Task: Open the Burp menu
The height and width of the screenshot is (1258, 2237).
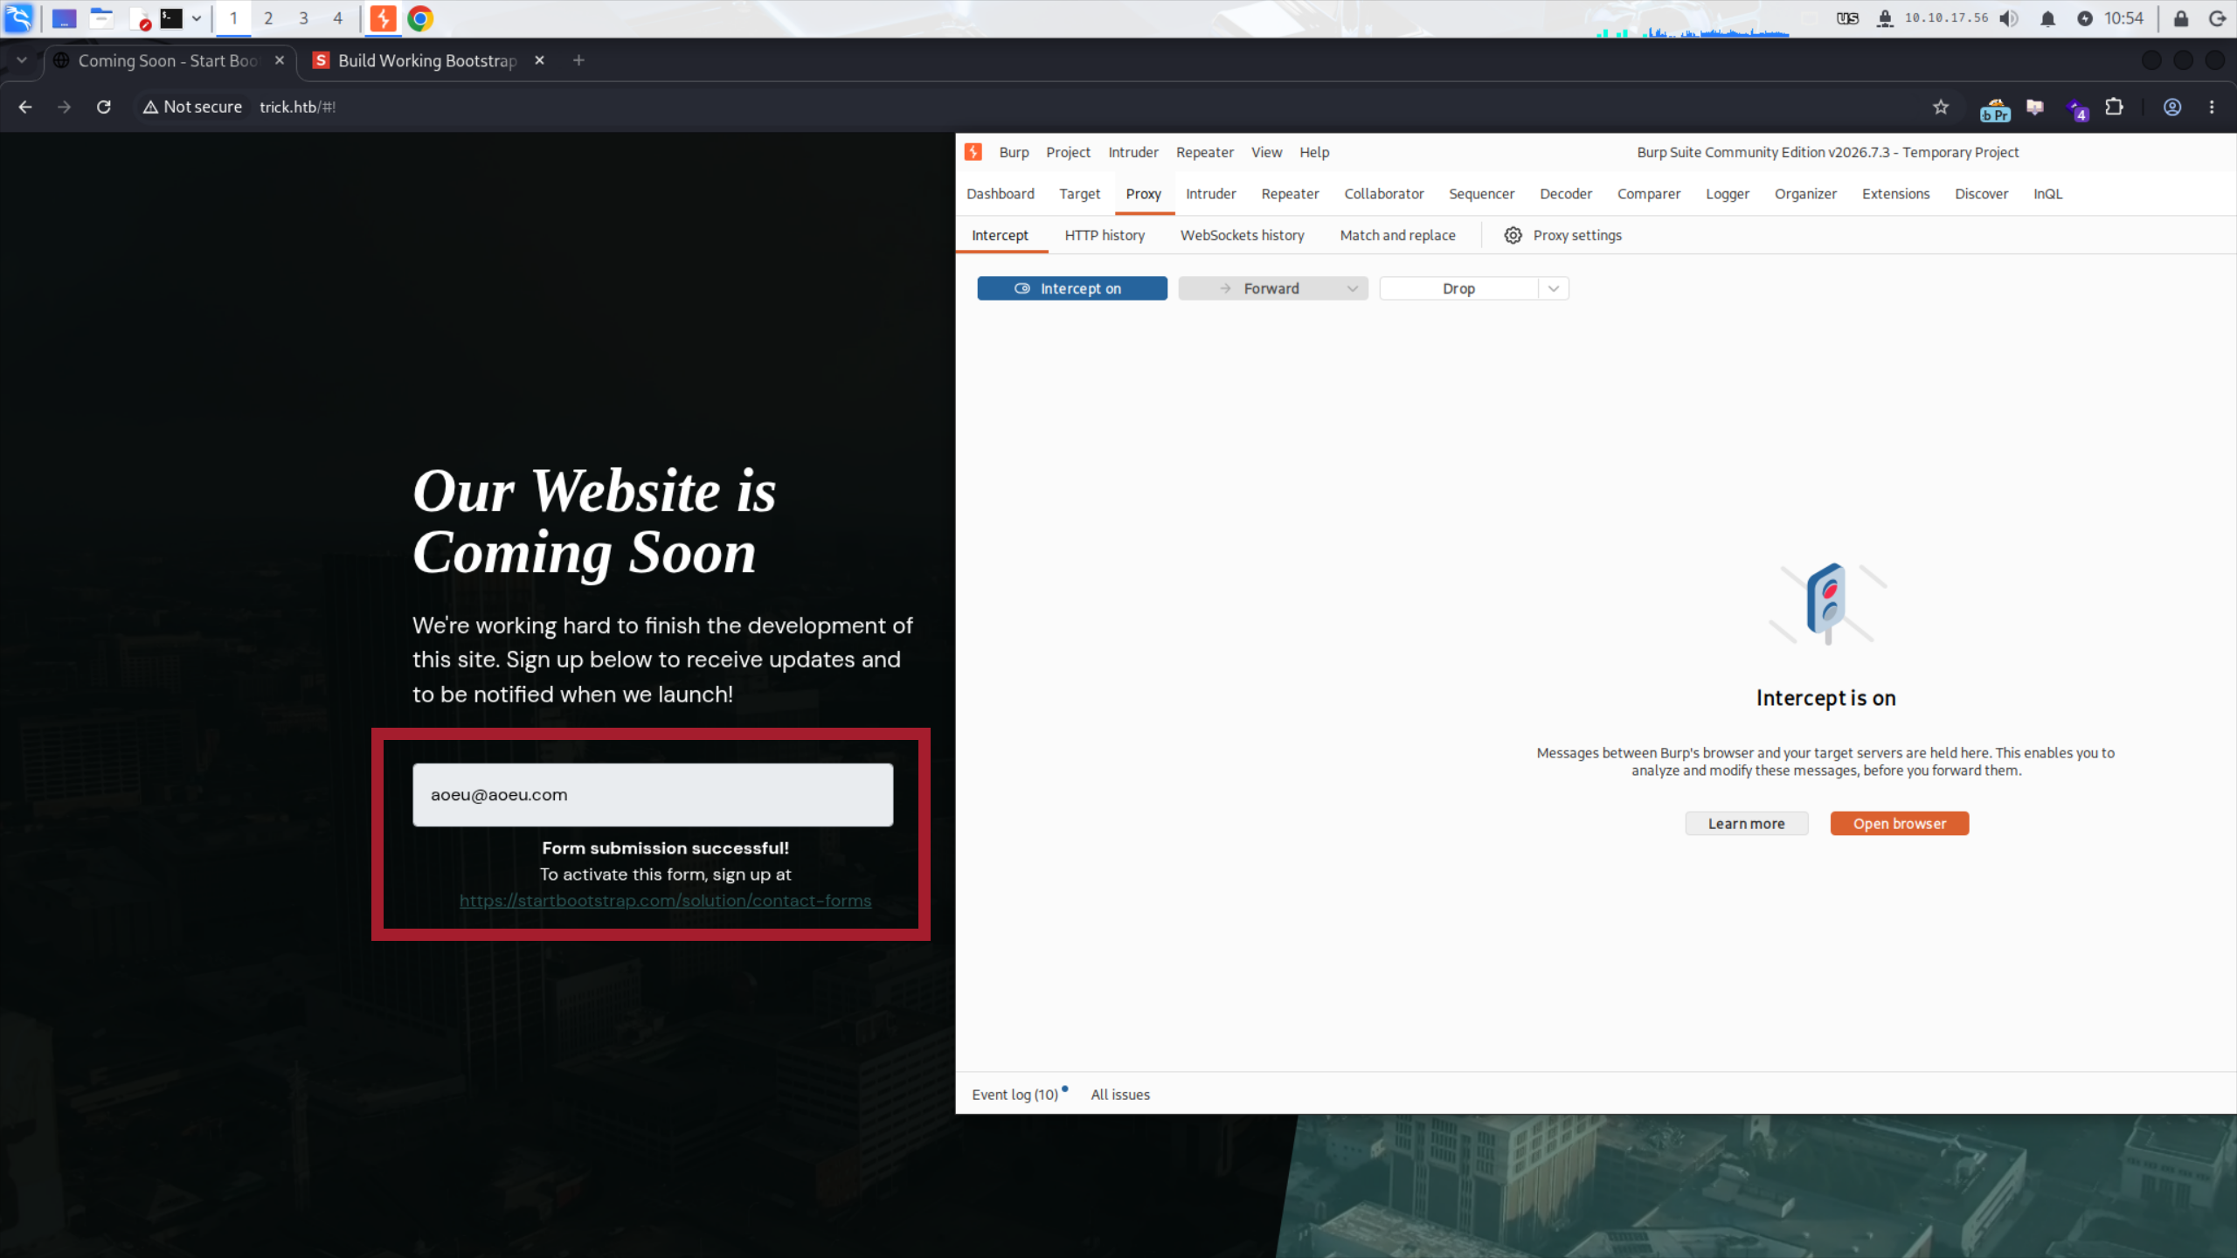Action: click(x=1014, y=152)
